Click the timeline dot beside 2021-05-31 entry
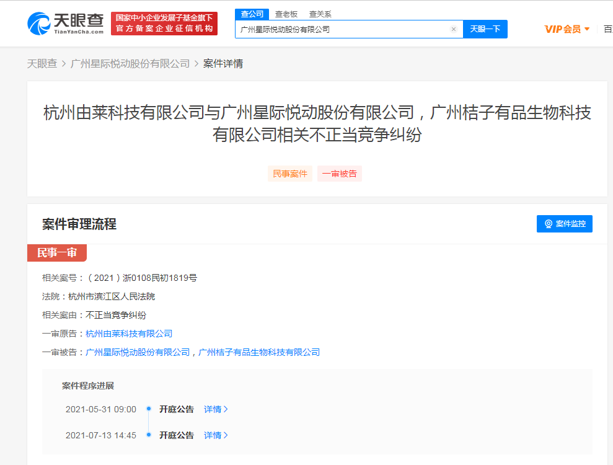Screen dimensions: 613x465 148,409
